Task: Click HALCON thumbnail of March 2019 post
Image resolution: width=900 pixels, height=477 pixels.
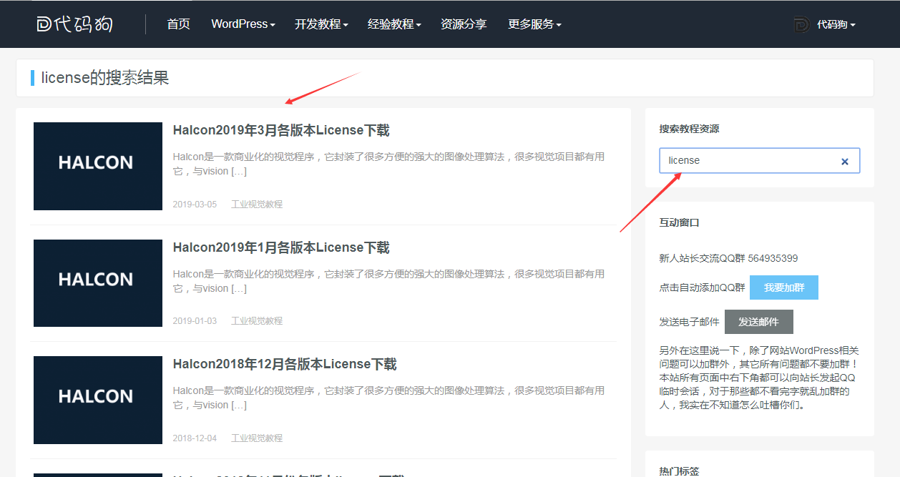Action: point(98,166)
